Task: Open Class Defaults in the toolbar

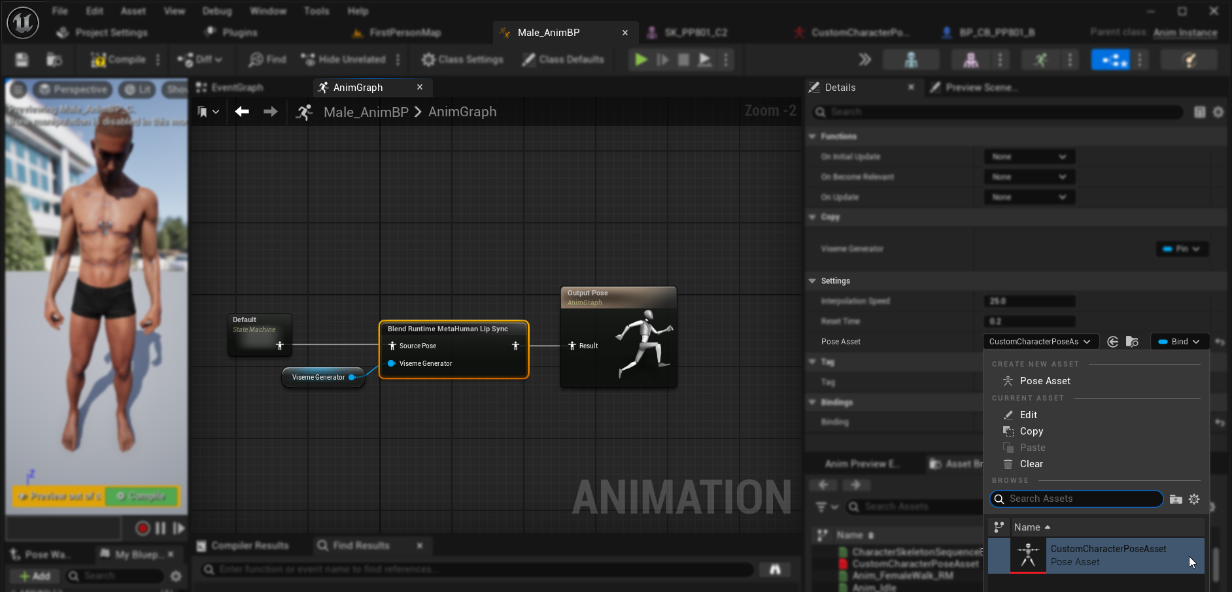Action: point(563,59)
